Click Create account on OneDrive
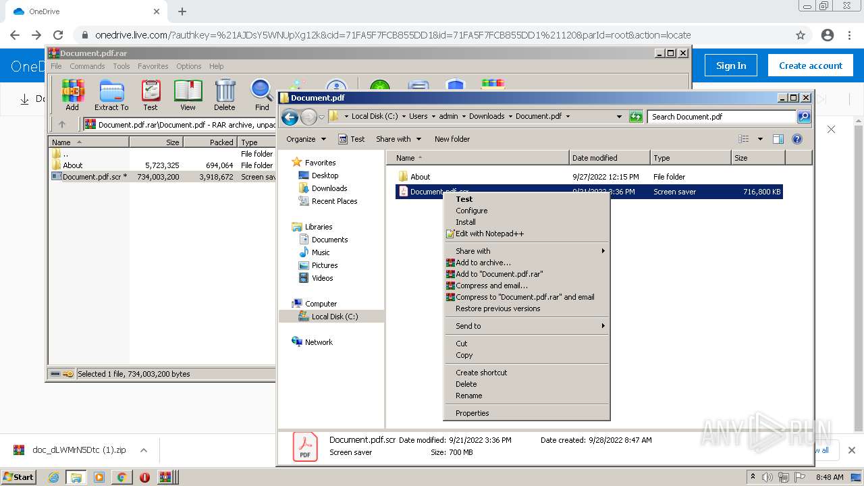864x486 pixels. tap(810, 65)
